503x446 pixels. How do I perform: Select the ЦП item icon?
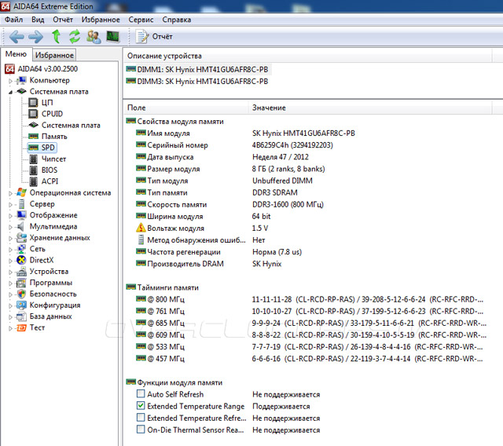click(33, 103)
